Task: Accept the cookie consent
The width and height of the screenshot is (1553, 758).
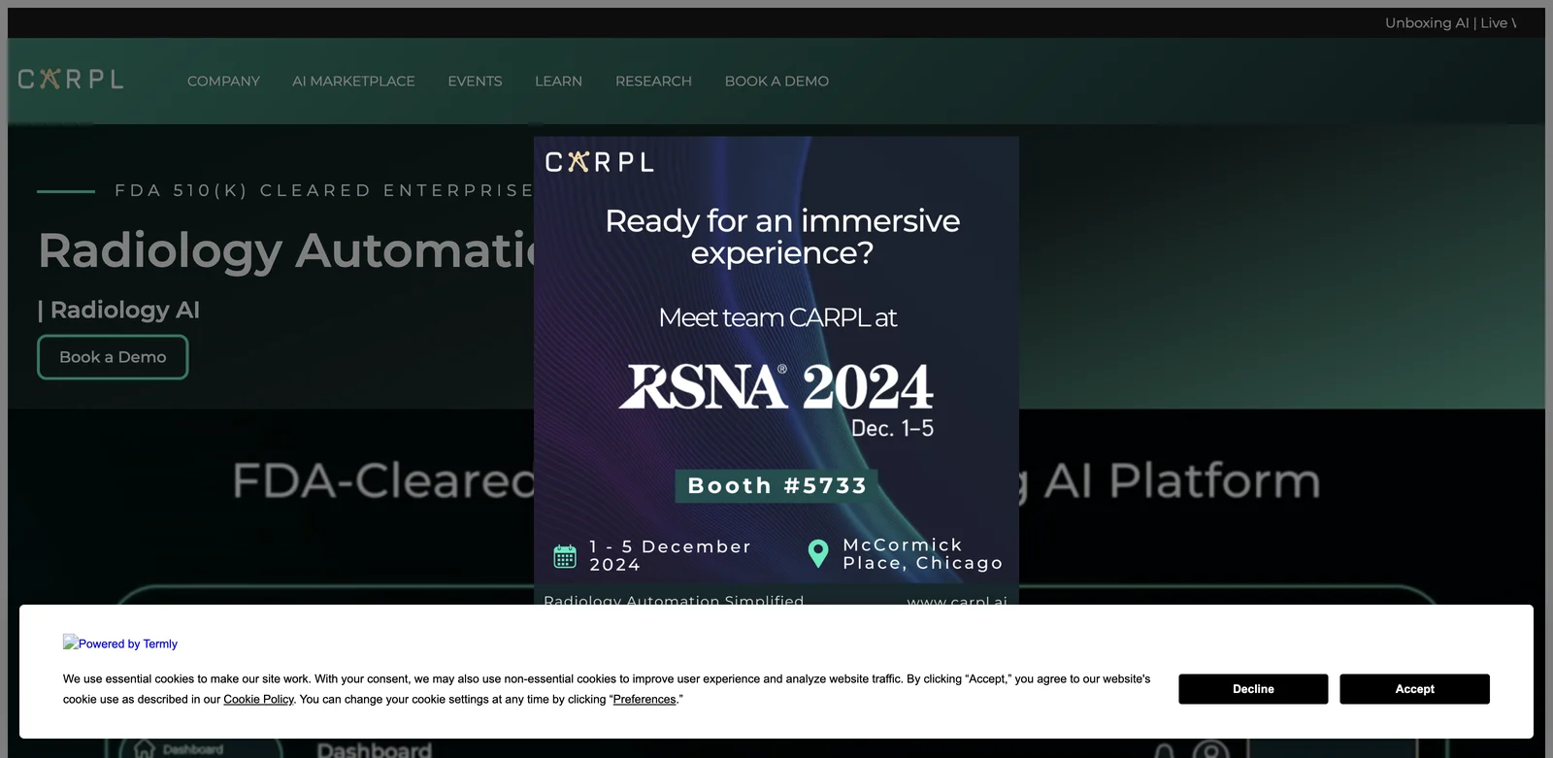Action: (1414, 689)
